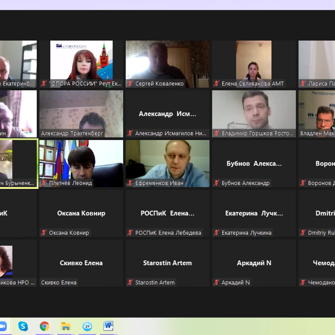Select РОСПиК Елена... participant tile

click(167, 213)
